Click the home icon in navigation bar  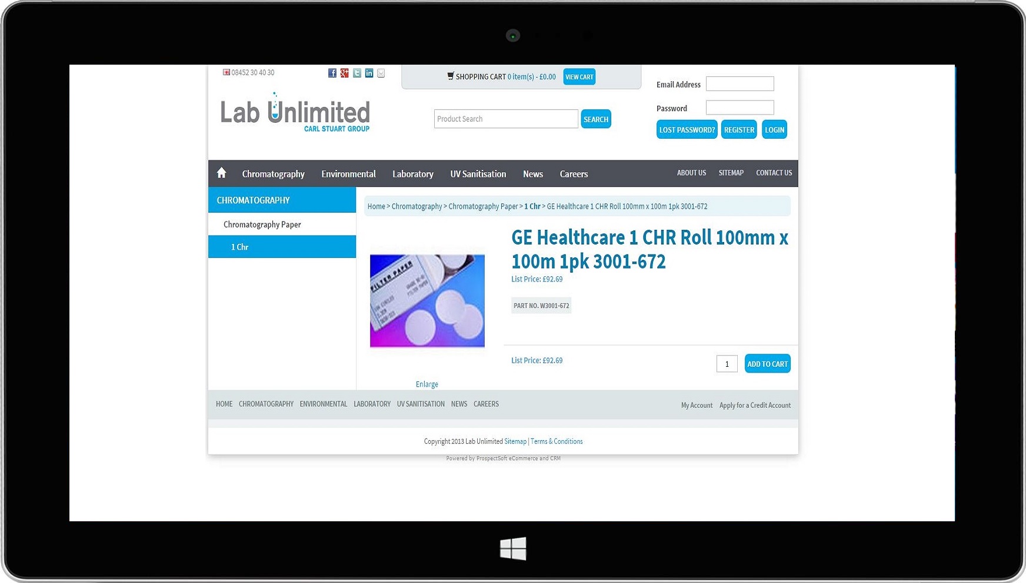click(221, 173)
